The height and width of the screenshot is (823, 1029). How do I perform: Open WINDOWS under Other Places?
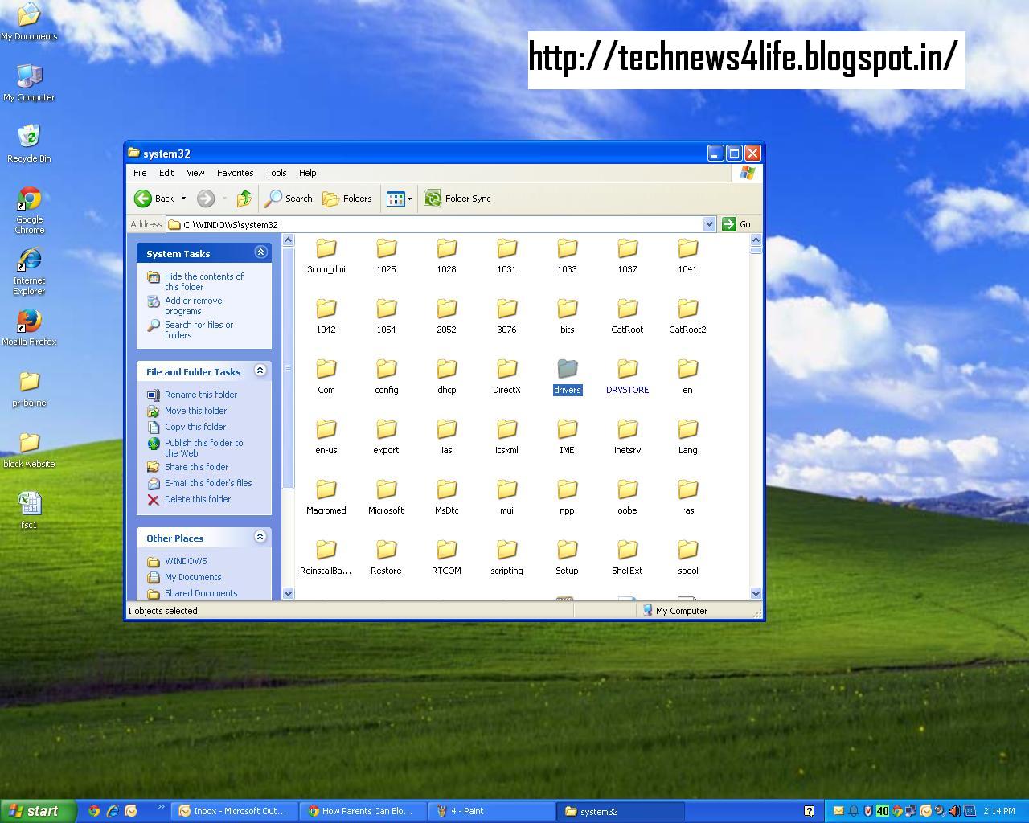point(186,561)
